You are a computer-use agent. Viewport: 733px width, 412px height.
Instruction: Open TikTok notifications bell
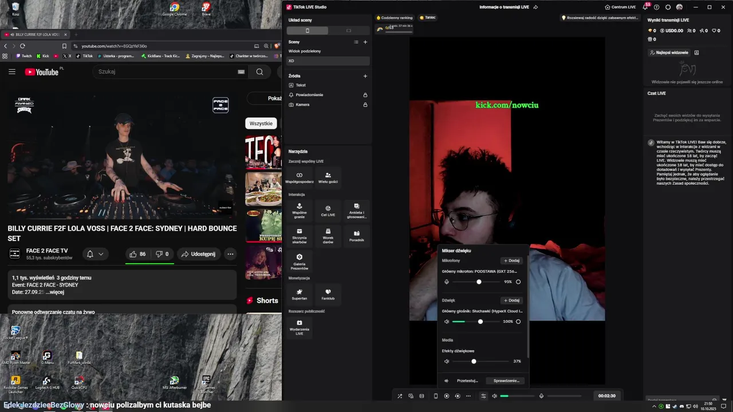[x=646, y=7]
